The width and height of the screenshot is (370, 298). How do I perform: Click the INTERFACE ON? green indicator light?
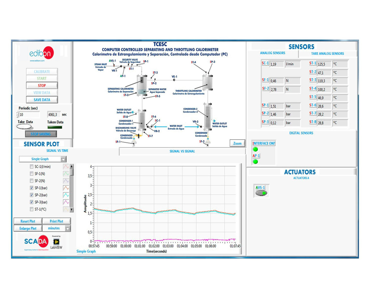(x=256, y=149)
